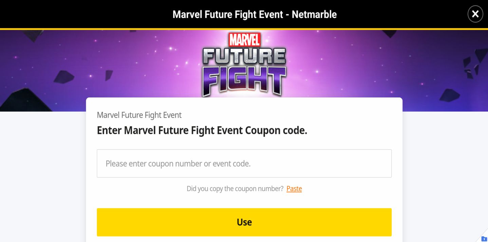
Task: Click the Netmarble event title bar text
Action: (255, 14)
